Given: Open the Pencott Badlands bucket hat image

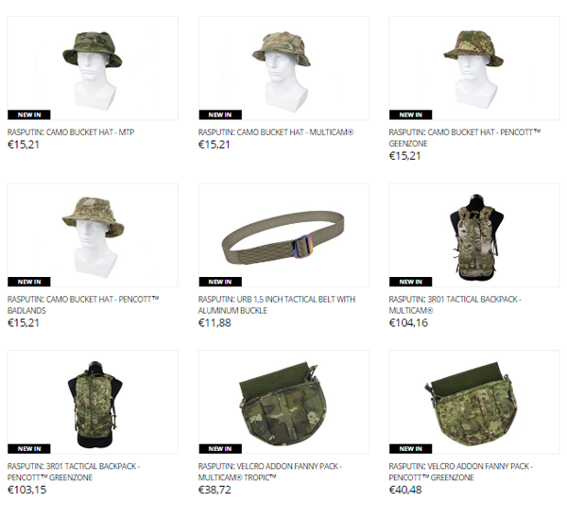Looking at the screenshot, I should (x=93, y=235).
